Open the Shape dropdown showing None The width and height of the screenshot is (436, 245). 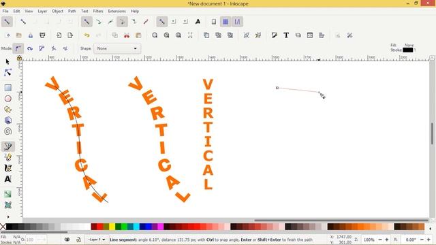click(117, 48)
